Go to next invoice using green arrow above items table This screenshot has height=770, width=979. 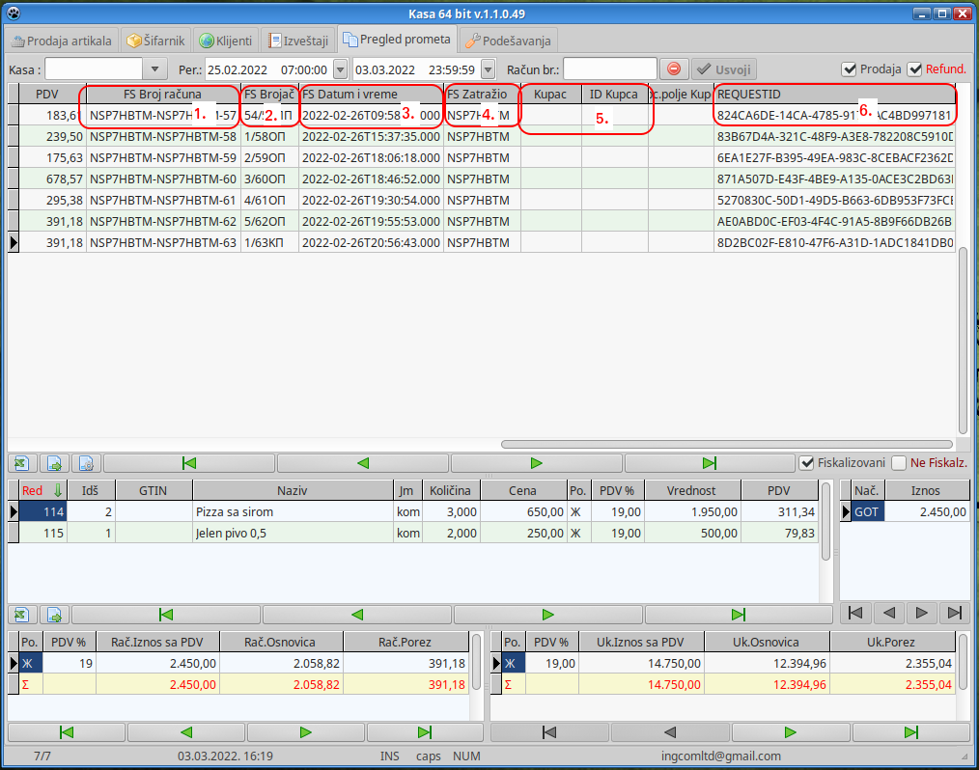[536, 463]
